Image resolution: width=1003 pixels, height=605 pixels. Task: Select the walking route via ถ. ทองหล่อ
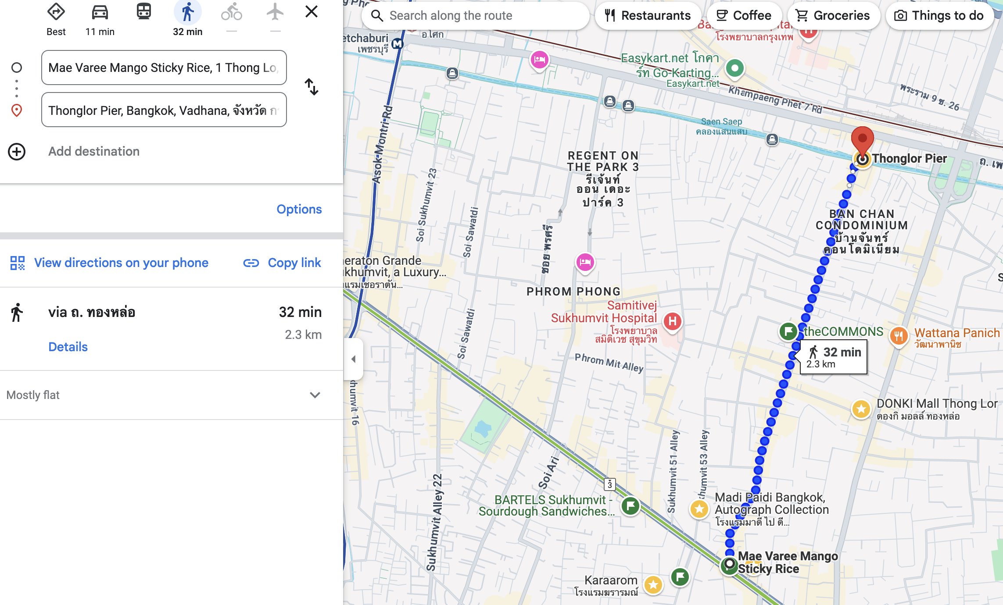point(90,312)
